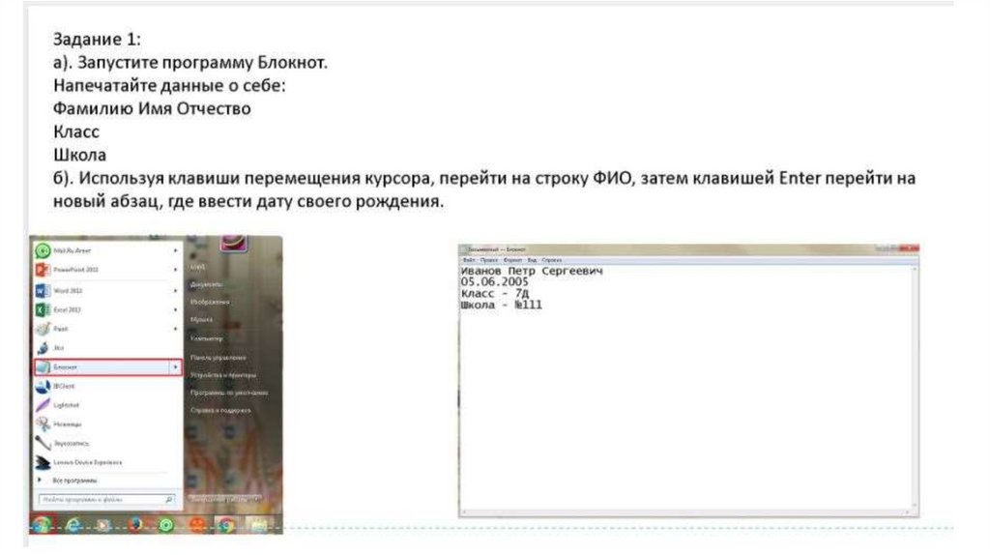Viewport: 990px width, 555px height.
Task: Open Paint from the Start menu
Action: coord(107,329)
